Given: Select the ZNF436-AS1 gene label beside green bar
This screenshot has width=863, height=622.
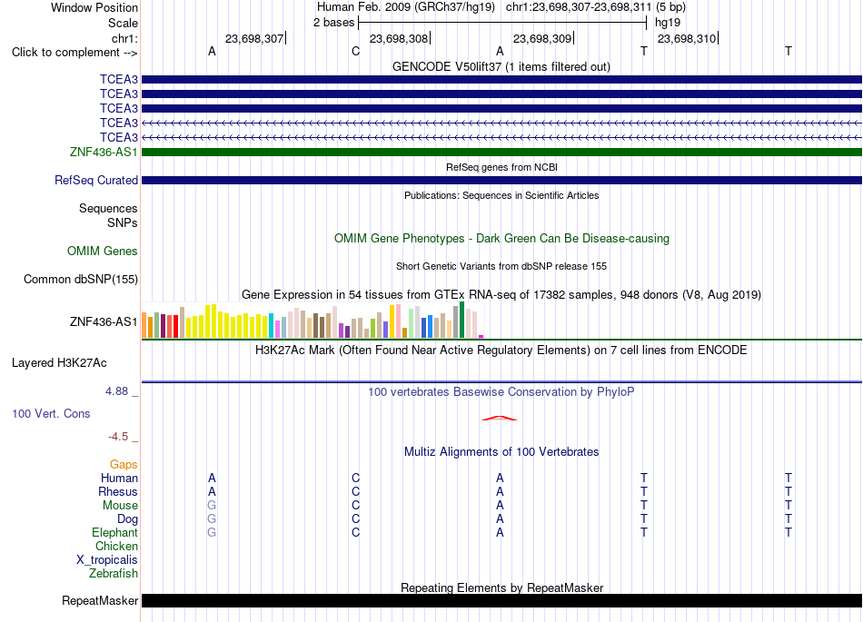Looking at the screenshot, I should point(104,152).
